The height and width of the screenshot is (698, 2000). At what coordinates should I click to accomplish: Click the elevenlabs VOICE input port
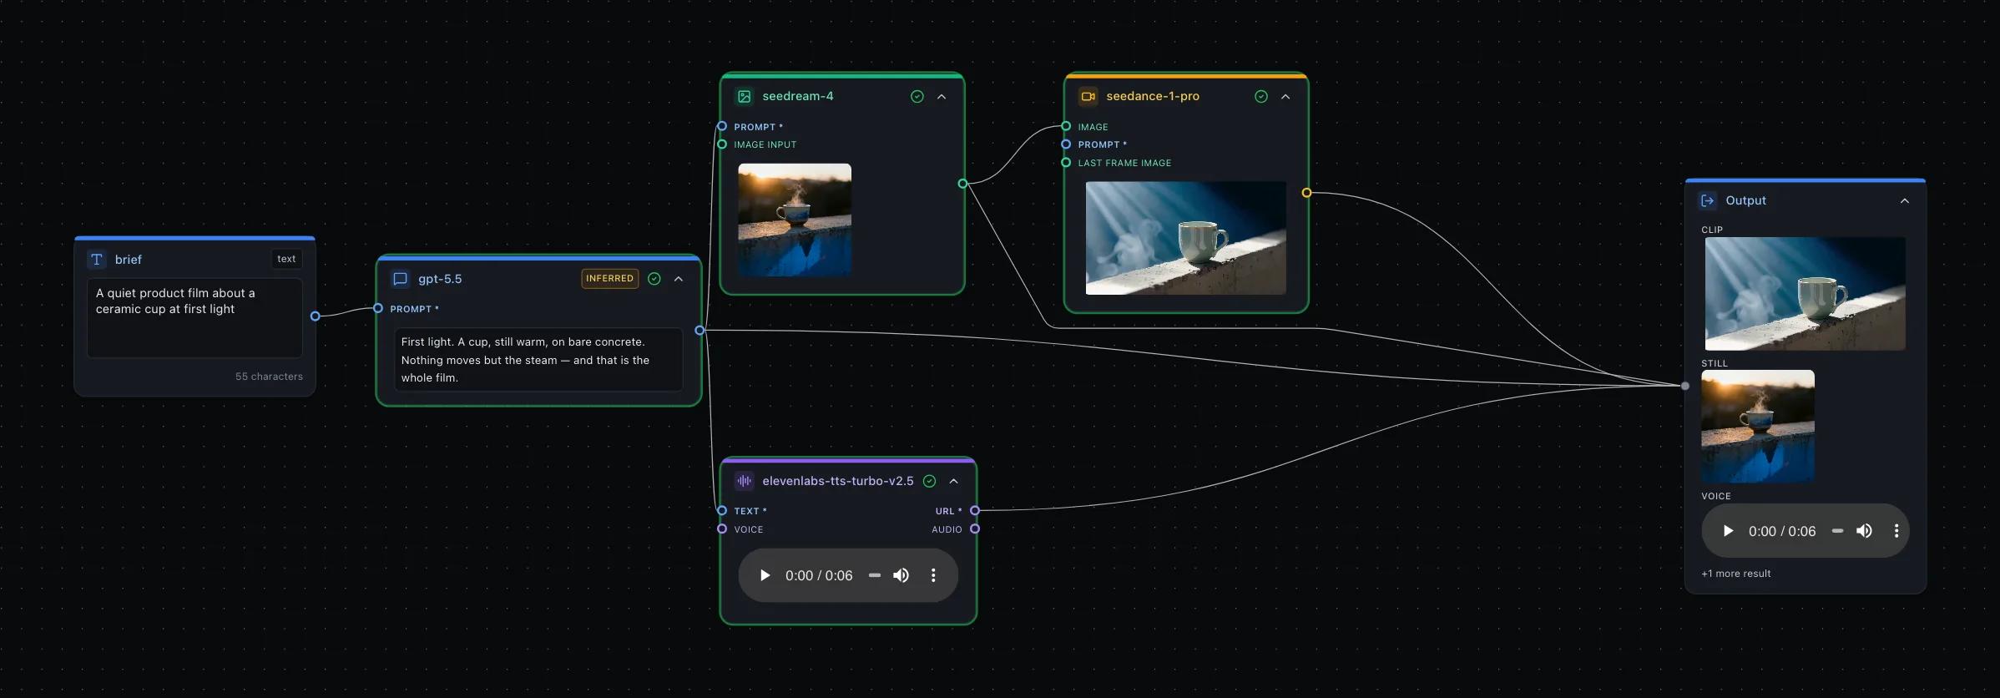(722, 529)
